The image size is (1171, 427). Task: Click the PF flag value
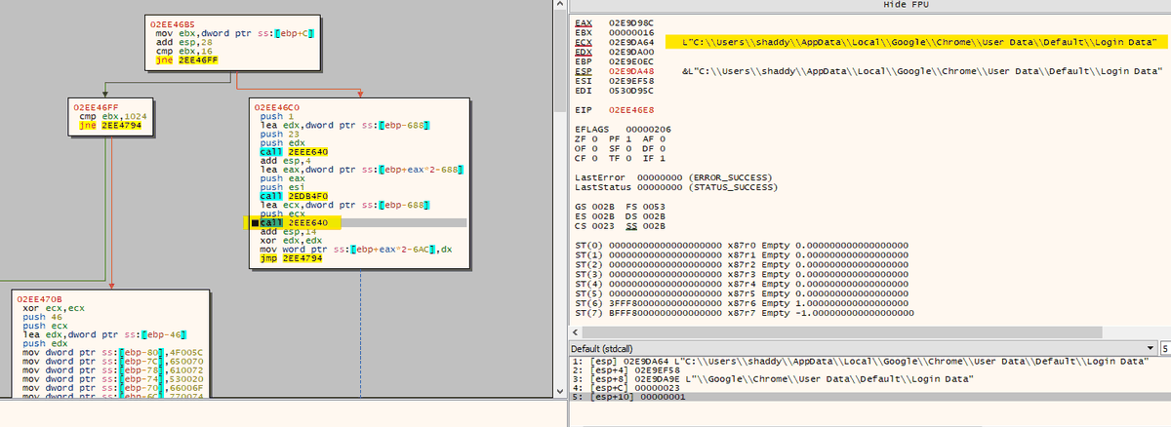(x=629, y=138)
